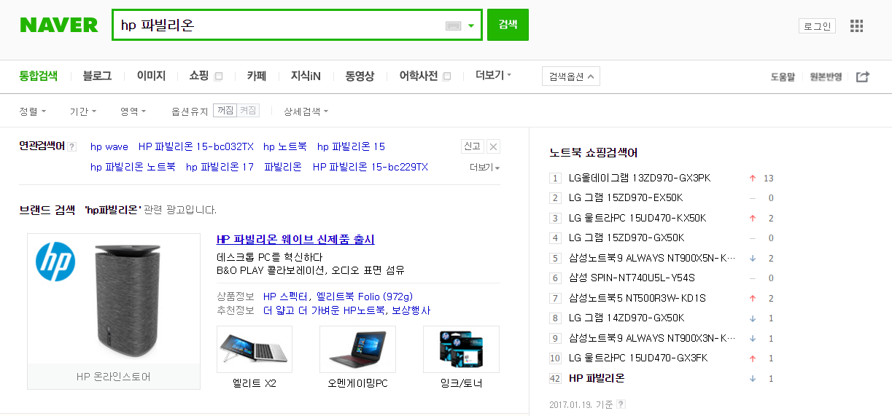This screenshot has height=416, width=892.
Task: Open the 카페 tab
Action: (x=257, y=76)
